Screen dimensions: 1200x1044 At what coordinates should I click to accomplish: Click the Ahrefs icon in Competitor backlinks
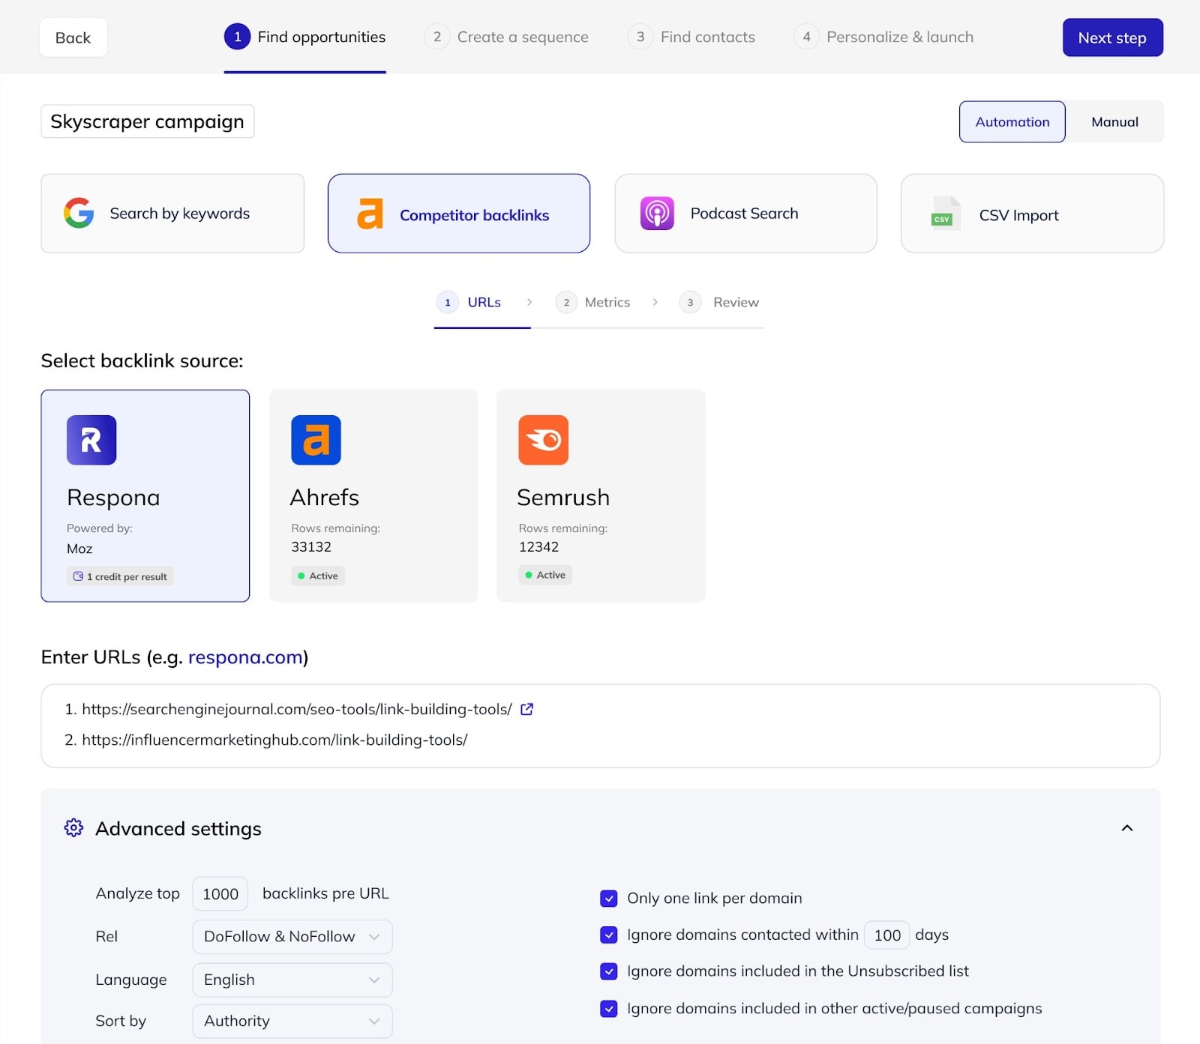(x=370, y=214)
